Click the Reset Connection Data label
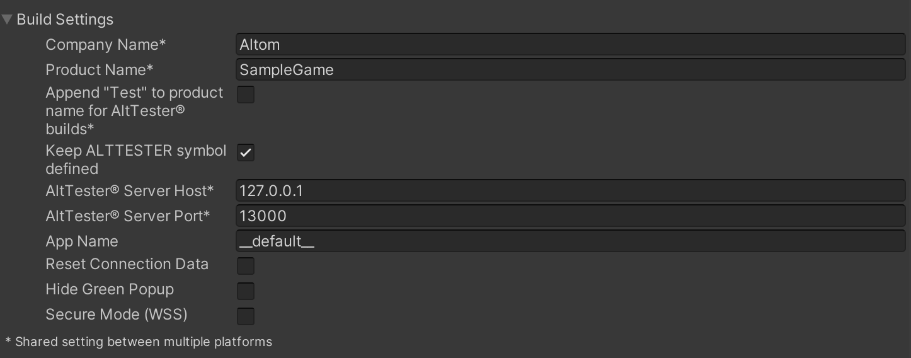Screen dimensions: 911x358 127,264
